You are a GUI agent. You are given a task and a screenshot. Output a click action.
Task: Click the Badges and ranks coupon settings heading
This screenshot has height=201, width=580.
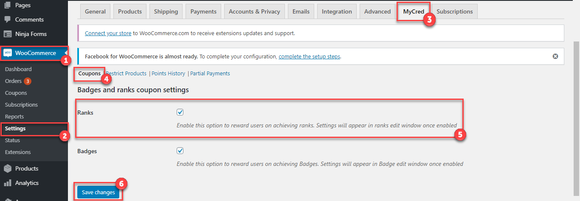pos(133,90)
